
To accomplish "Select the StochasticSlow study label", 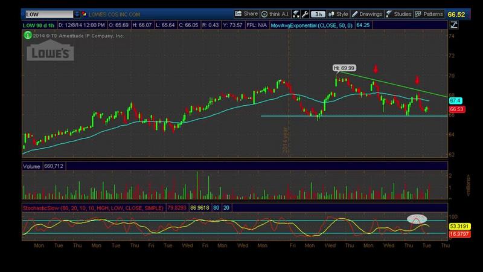I will pos(93,208).
